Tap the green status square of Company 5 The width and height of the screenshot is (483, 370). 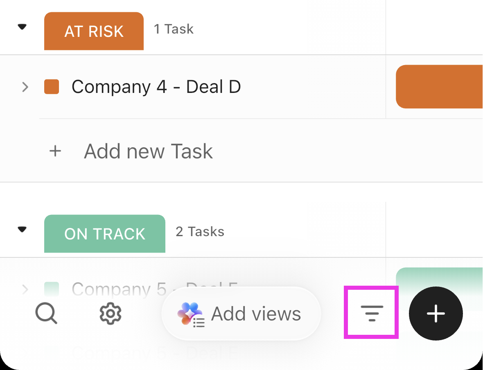coord(51,289)
